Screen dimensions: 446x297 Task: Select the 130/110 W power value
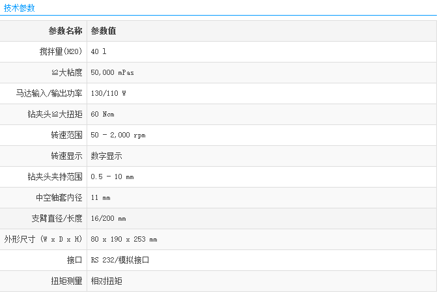click(x=109, y=93)
